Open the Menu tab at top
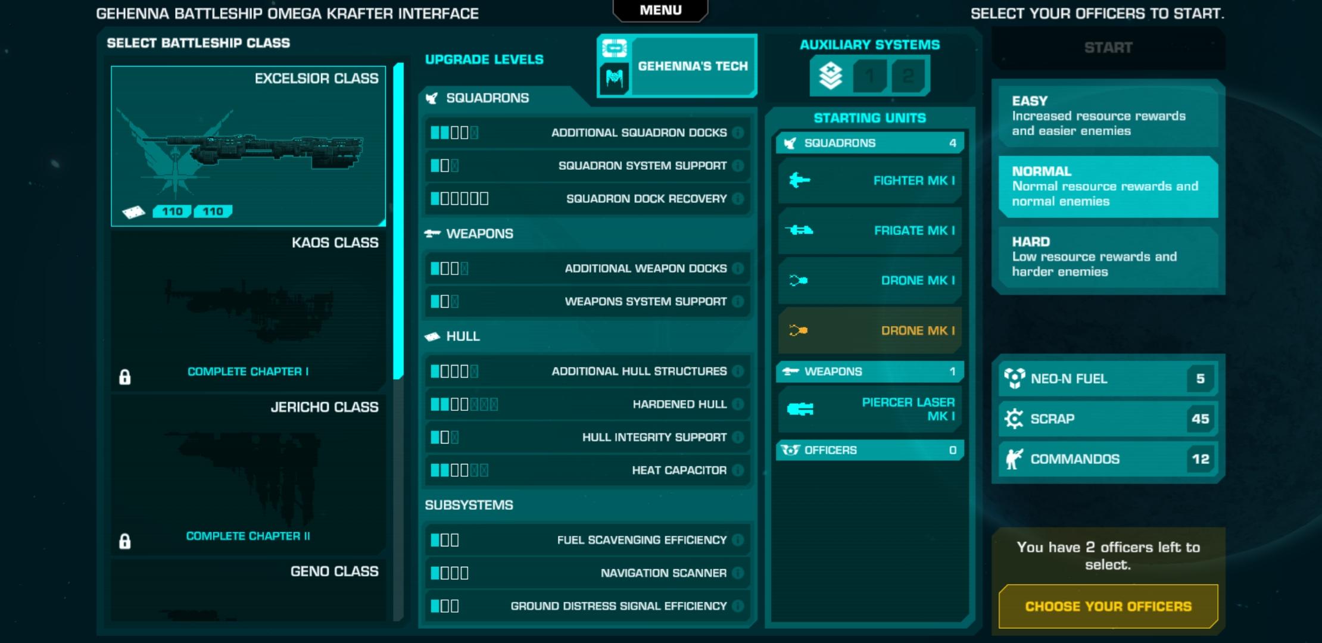The image size is (1322, 643). pyautogui.click(x=660, y=10)
